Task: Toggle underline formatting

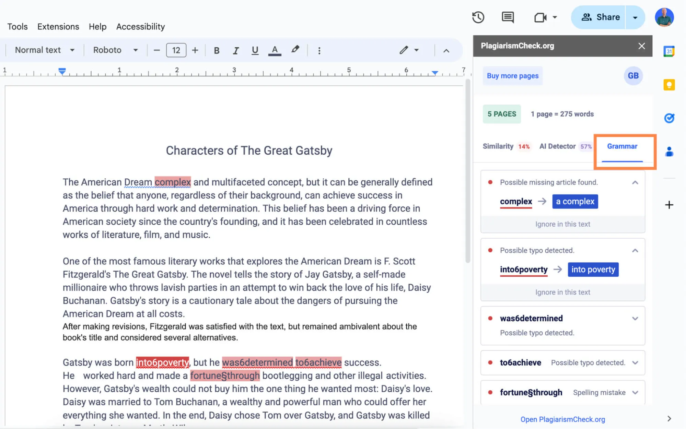Action: pyautogui.click(x=255, y=50)
